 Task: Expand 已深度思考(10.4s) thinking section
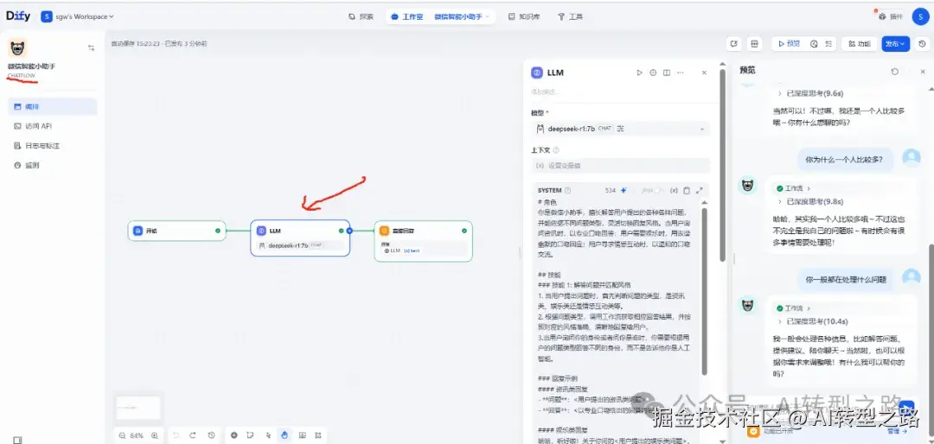812,321
